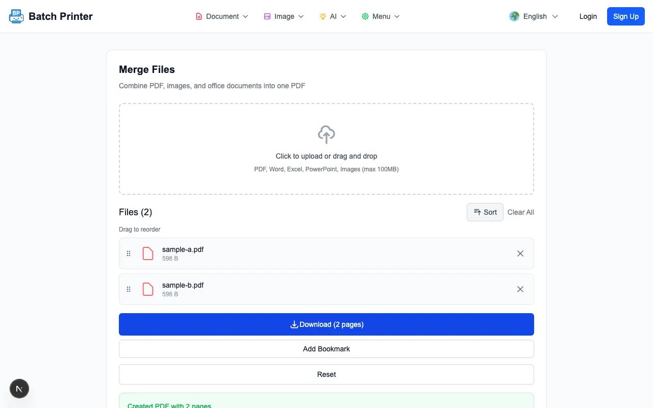The width and height of the screenshot is (653, 408).
Task: Click drag handle for sample-a.pdf
Action: tap(129, 253)
